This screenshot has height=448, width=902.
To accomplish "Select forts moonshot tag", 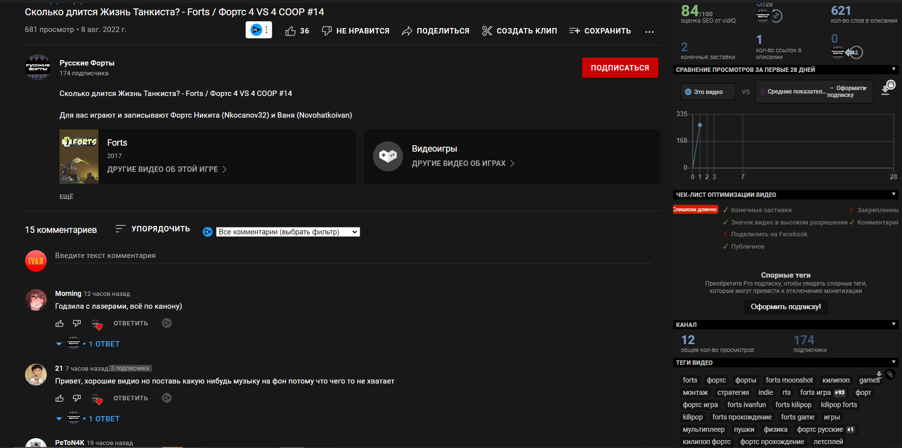I will pos(789,380).
